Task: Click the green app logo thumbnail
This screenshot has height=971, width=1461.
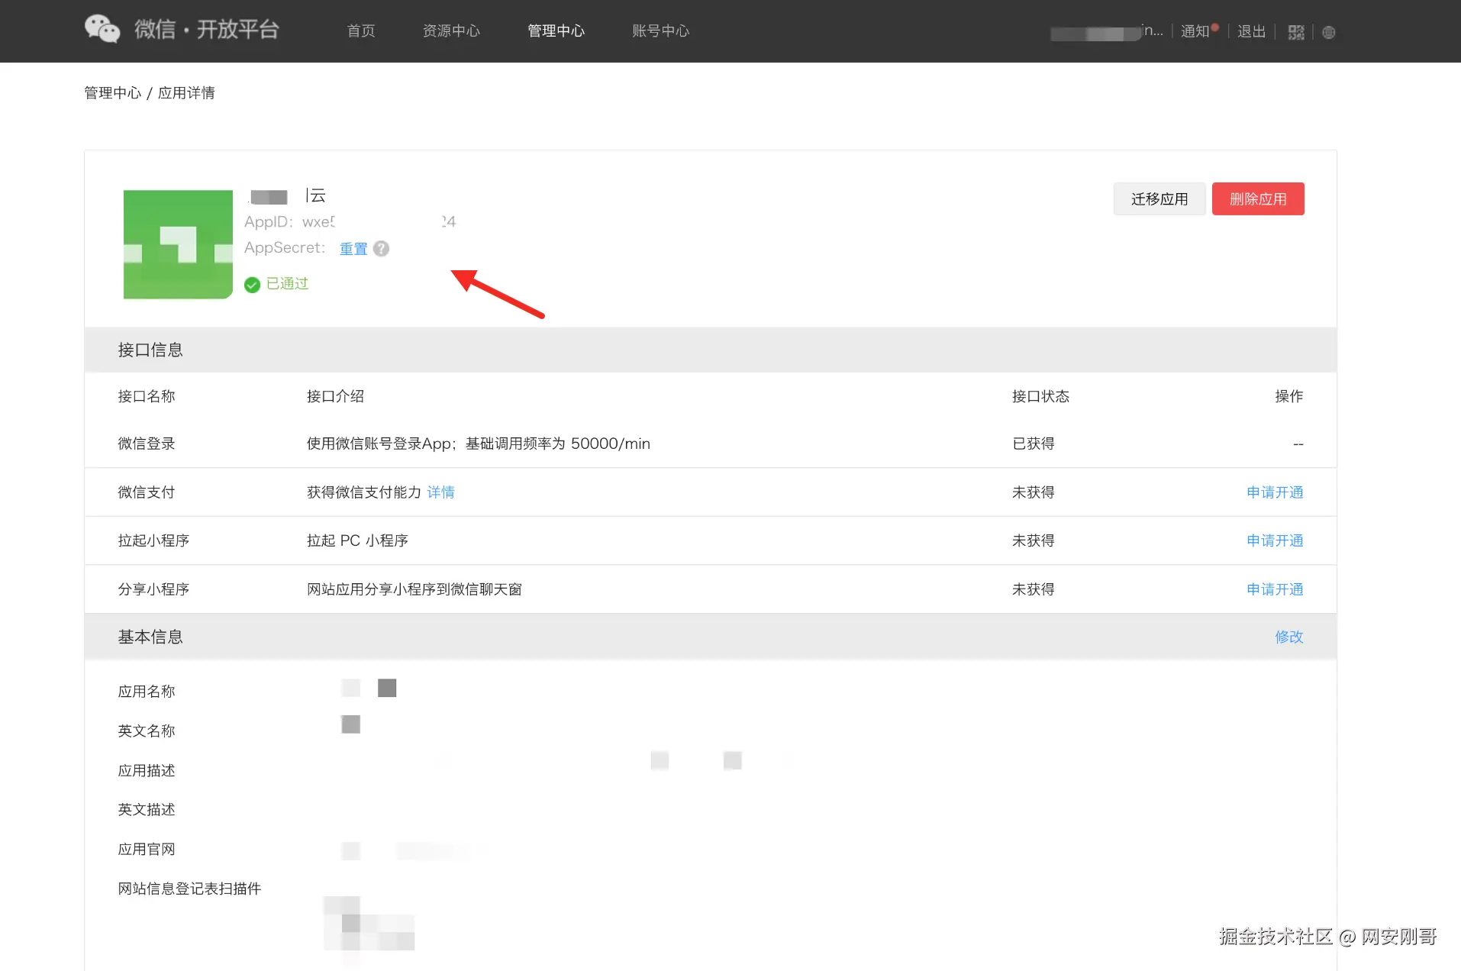Action: [x=178, y=244]
